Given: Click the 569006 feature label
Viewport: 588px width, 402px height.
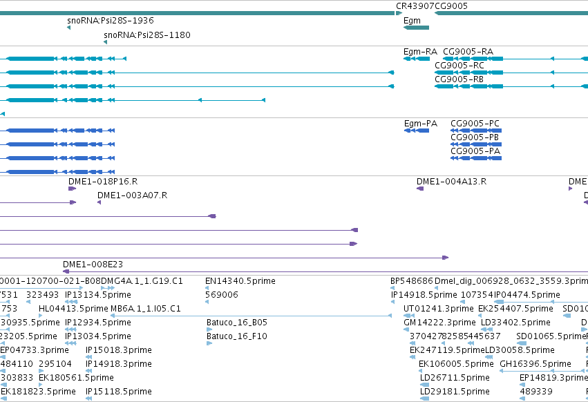Looking at the screenshot, I should coord(222,295).
